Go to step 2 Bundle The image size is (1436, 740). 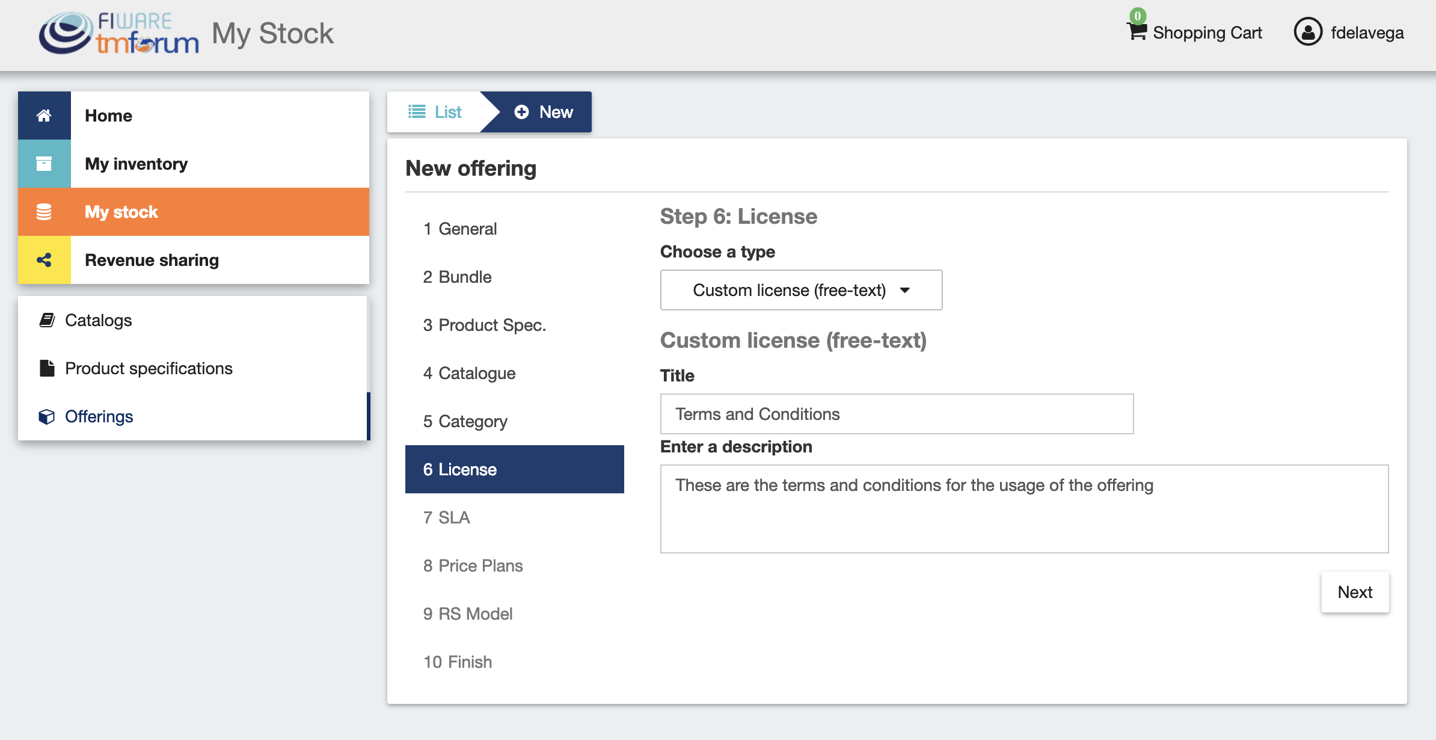tap(515, 277)
